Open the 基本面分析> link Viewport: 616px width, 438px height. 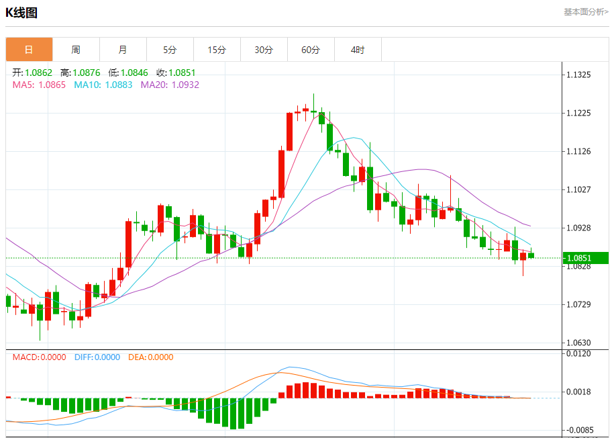tap(586, 12)
